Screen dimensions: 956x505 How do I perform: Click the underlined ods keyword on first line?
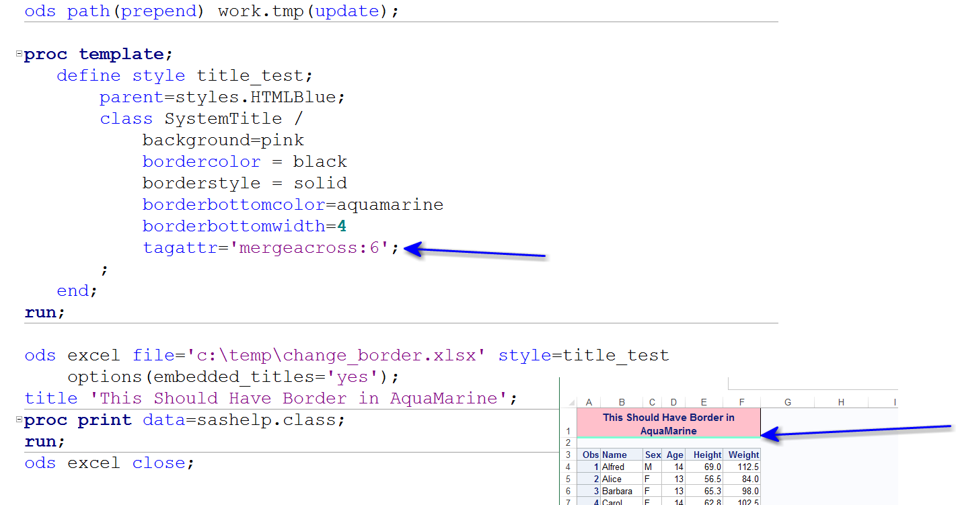tap(39, 11)
